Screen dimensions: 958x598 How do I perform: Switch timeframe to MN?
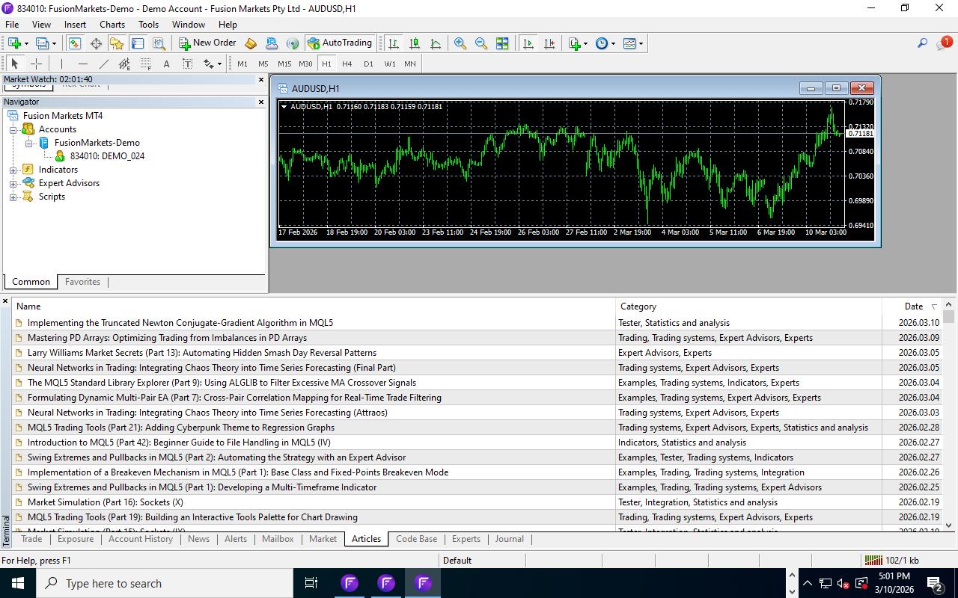[409, 64]
